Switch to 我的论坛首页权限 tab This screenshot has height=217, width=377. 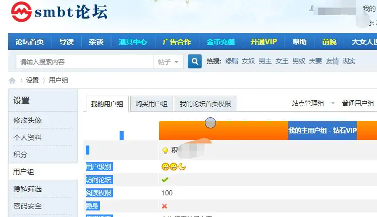205,104
